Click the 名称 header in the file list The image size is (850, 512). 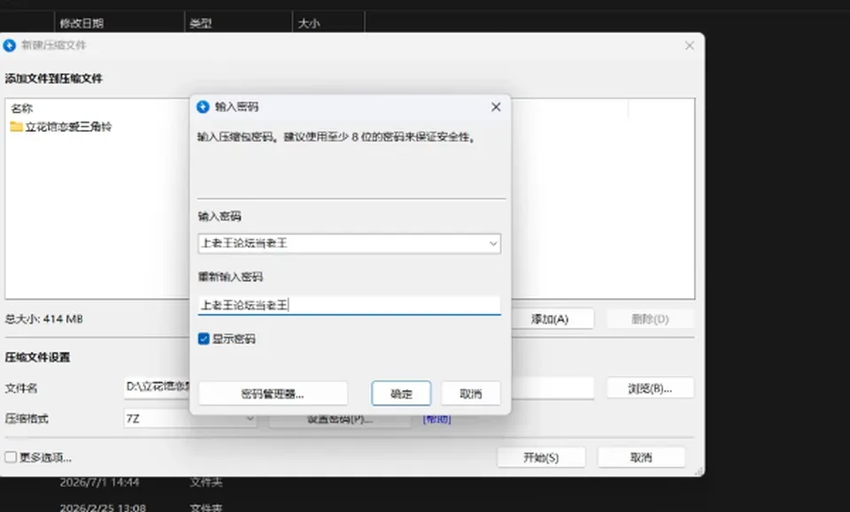point(21,108)
